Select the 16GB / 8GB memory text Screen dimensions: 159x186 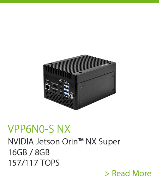[x=29, y=152]
